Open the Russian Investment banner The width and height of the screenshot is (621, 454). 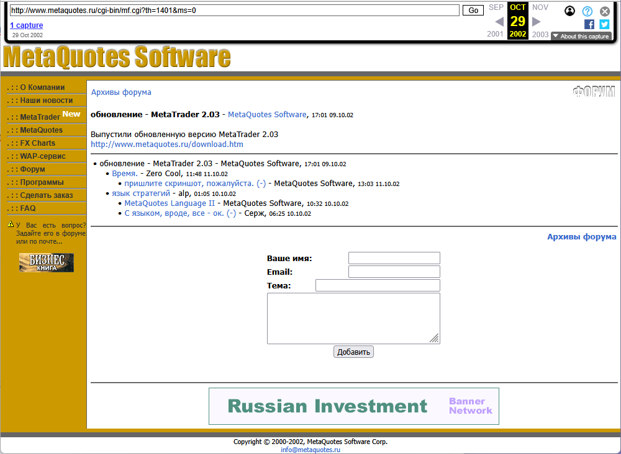(354, 406)
